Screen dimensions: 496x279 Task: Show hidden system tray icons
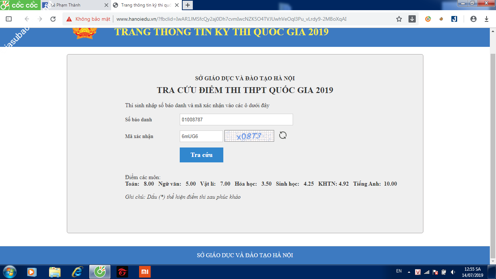409,272
